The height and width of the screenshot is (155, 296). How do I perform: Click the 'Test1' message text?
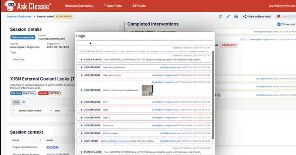(x=106, y=102)
